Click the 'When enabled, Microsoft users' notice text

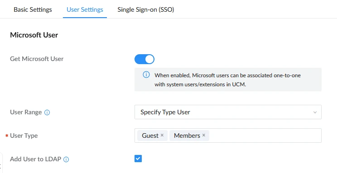pos(227,80)
